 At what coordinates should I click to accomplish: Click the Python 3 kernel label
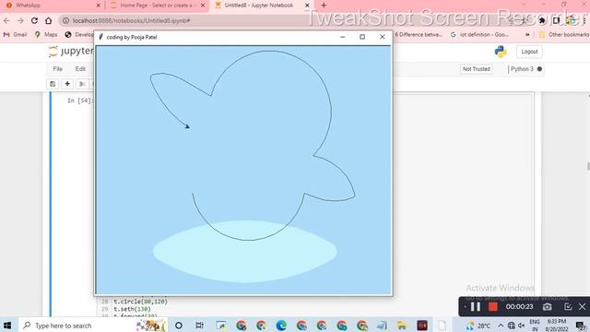tap(522, 69)
